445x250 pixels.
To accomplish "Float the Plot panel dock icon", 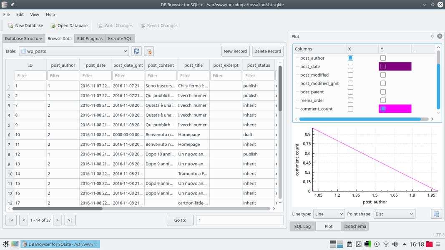I will pos(432,36).
